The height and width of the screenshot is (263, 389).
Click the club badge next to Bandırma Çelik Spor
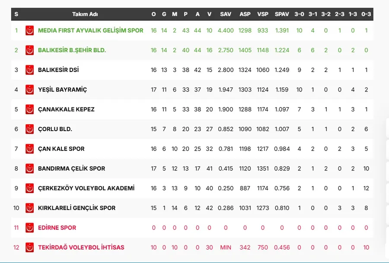29,169
